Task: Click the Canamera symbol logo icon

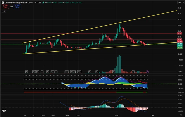Action: pos(3,2)
